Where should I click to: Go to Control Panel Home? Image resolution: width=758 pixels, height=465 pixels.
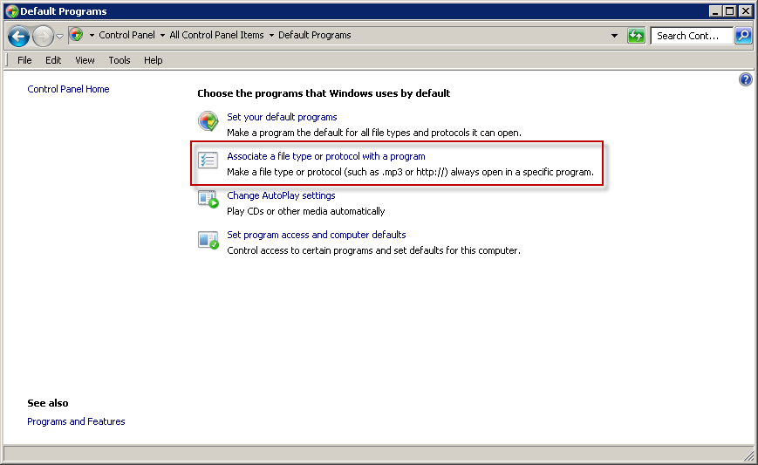(x=68, y=89)
